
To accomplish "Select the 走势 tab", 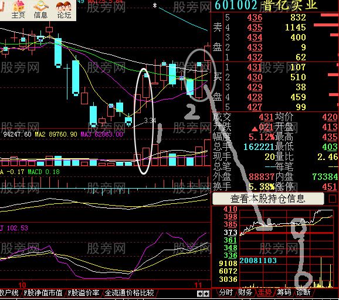I will 265,292.
